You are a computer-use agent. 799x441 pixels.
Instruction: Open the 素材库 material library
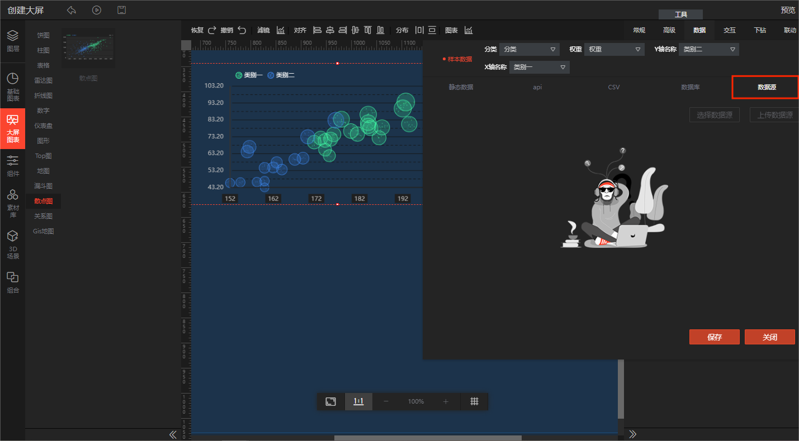coord(12,204)
